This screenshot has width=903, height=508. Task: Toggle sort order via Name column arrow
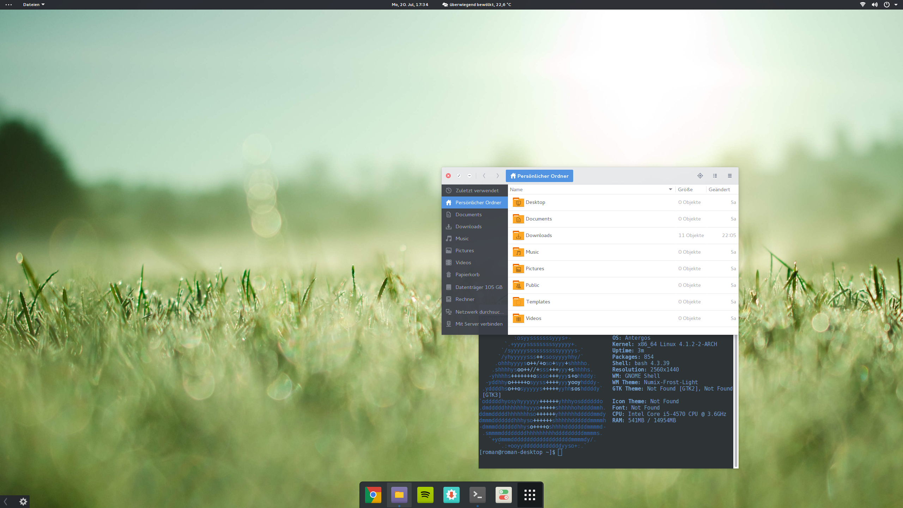670,189
